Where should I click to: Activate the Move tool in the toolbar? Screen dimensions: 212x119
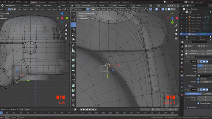pos(73,25)
